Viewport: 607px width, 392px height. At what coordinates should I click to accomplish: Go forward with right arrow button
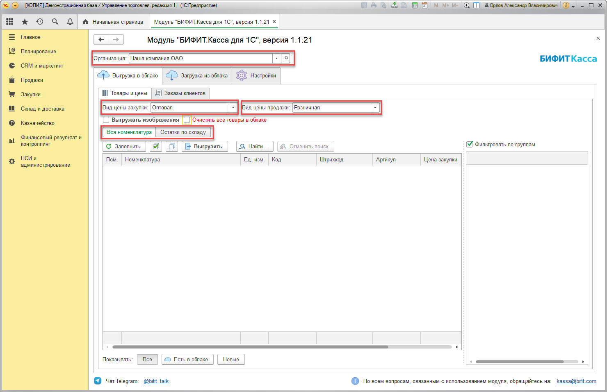pos(116,40)
